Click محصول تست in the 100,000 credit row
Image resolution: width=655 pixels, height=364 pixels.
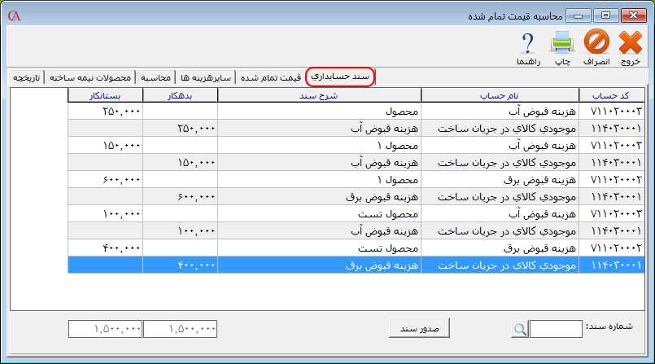pyautogui.click(x=319, y=214)
